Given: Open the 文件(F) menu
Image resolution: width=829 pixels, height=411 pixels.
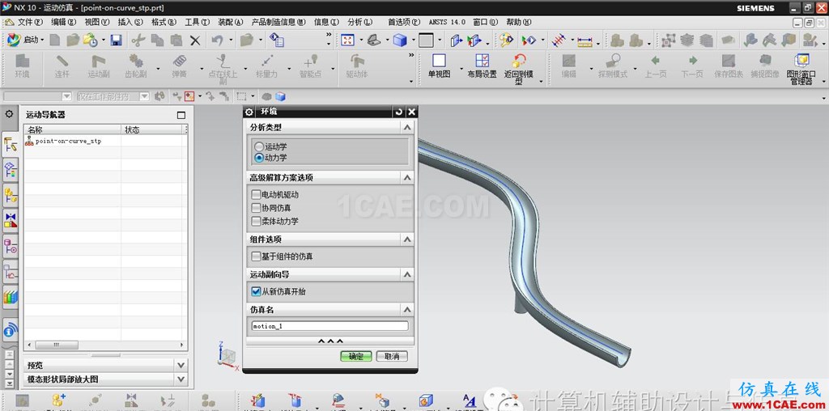Looking at the screenshot, I should point(30,22).
